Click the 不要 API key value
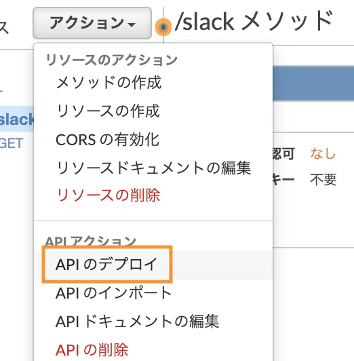The width and height of the screenshot is (354, 361). click(x=323, y=180)
